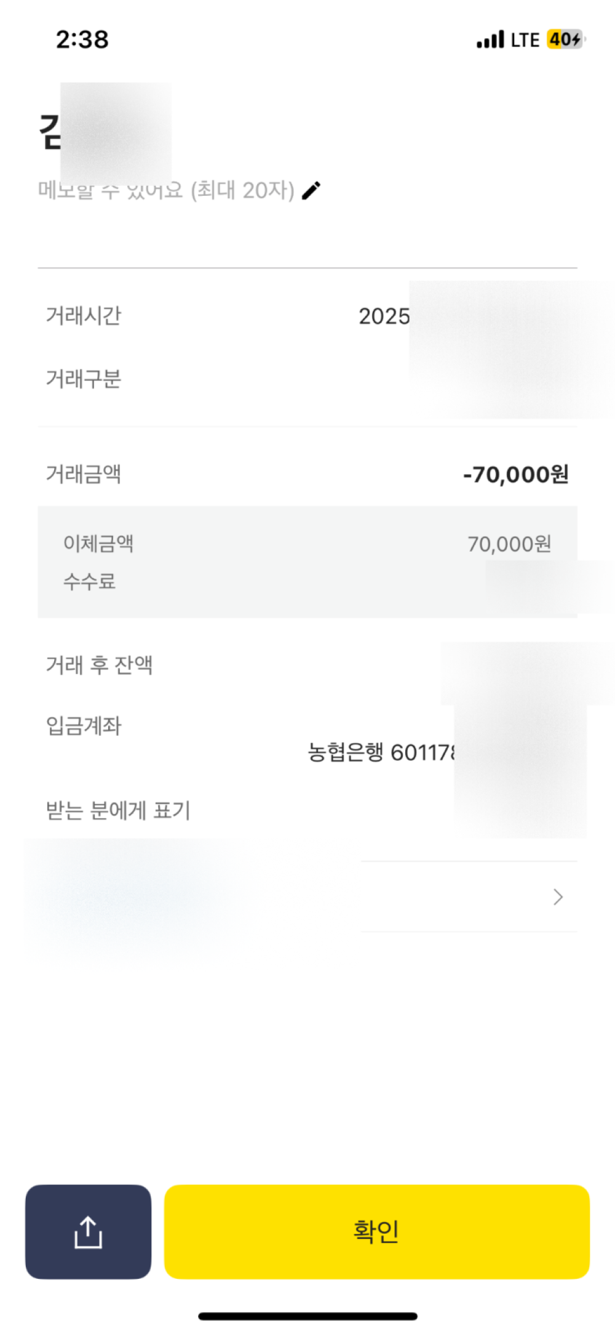Screen dimensions: 615x1333
Task: Tap the 이체금액 70,000원 value
Action: tap(509, 544)
